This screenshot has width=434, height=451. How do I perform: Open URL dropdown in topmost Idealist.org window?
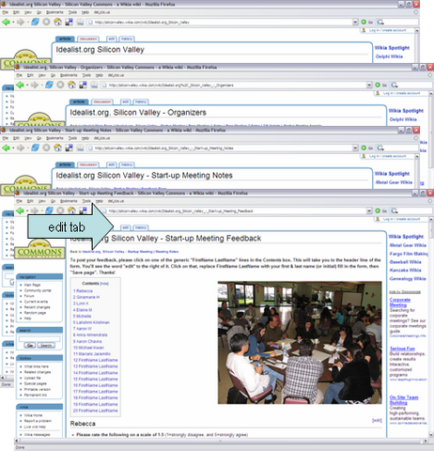(x=355, y=23)
